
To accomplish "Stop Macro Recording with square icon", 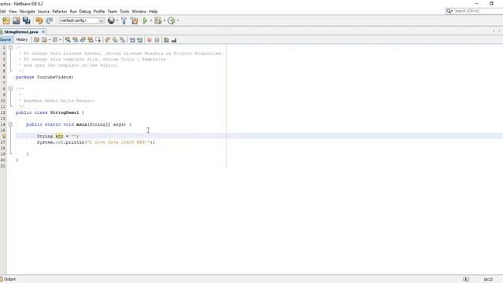I will click(x=157, y=40).
